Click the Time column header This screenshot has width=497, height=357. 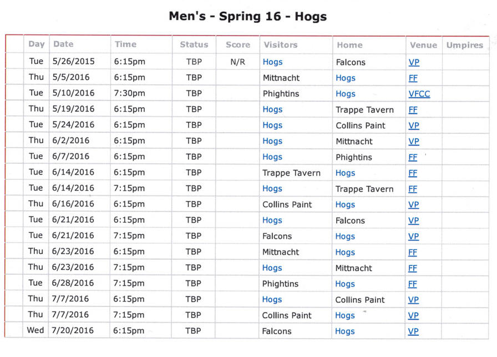[x=125, y=44]
